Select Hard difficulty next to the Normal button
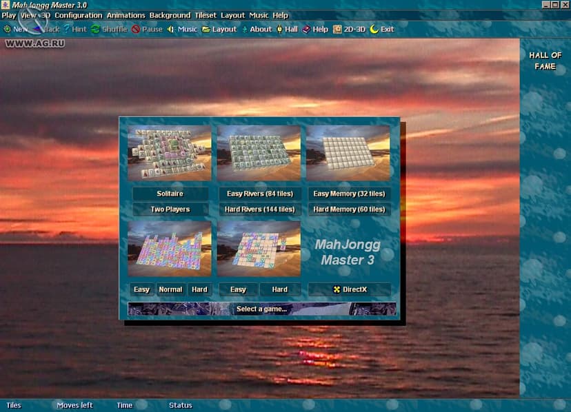The width and height of the screenshot is (571, 412). [x=199, y=289]
